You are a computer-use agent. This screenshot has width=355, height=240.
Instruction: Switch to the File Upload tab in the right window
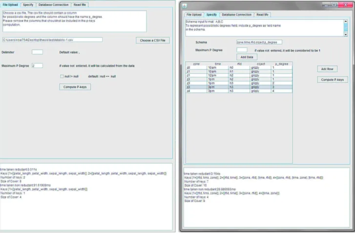point(194,15)
